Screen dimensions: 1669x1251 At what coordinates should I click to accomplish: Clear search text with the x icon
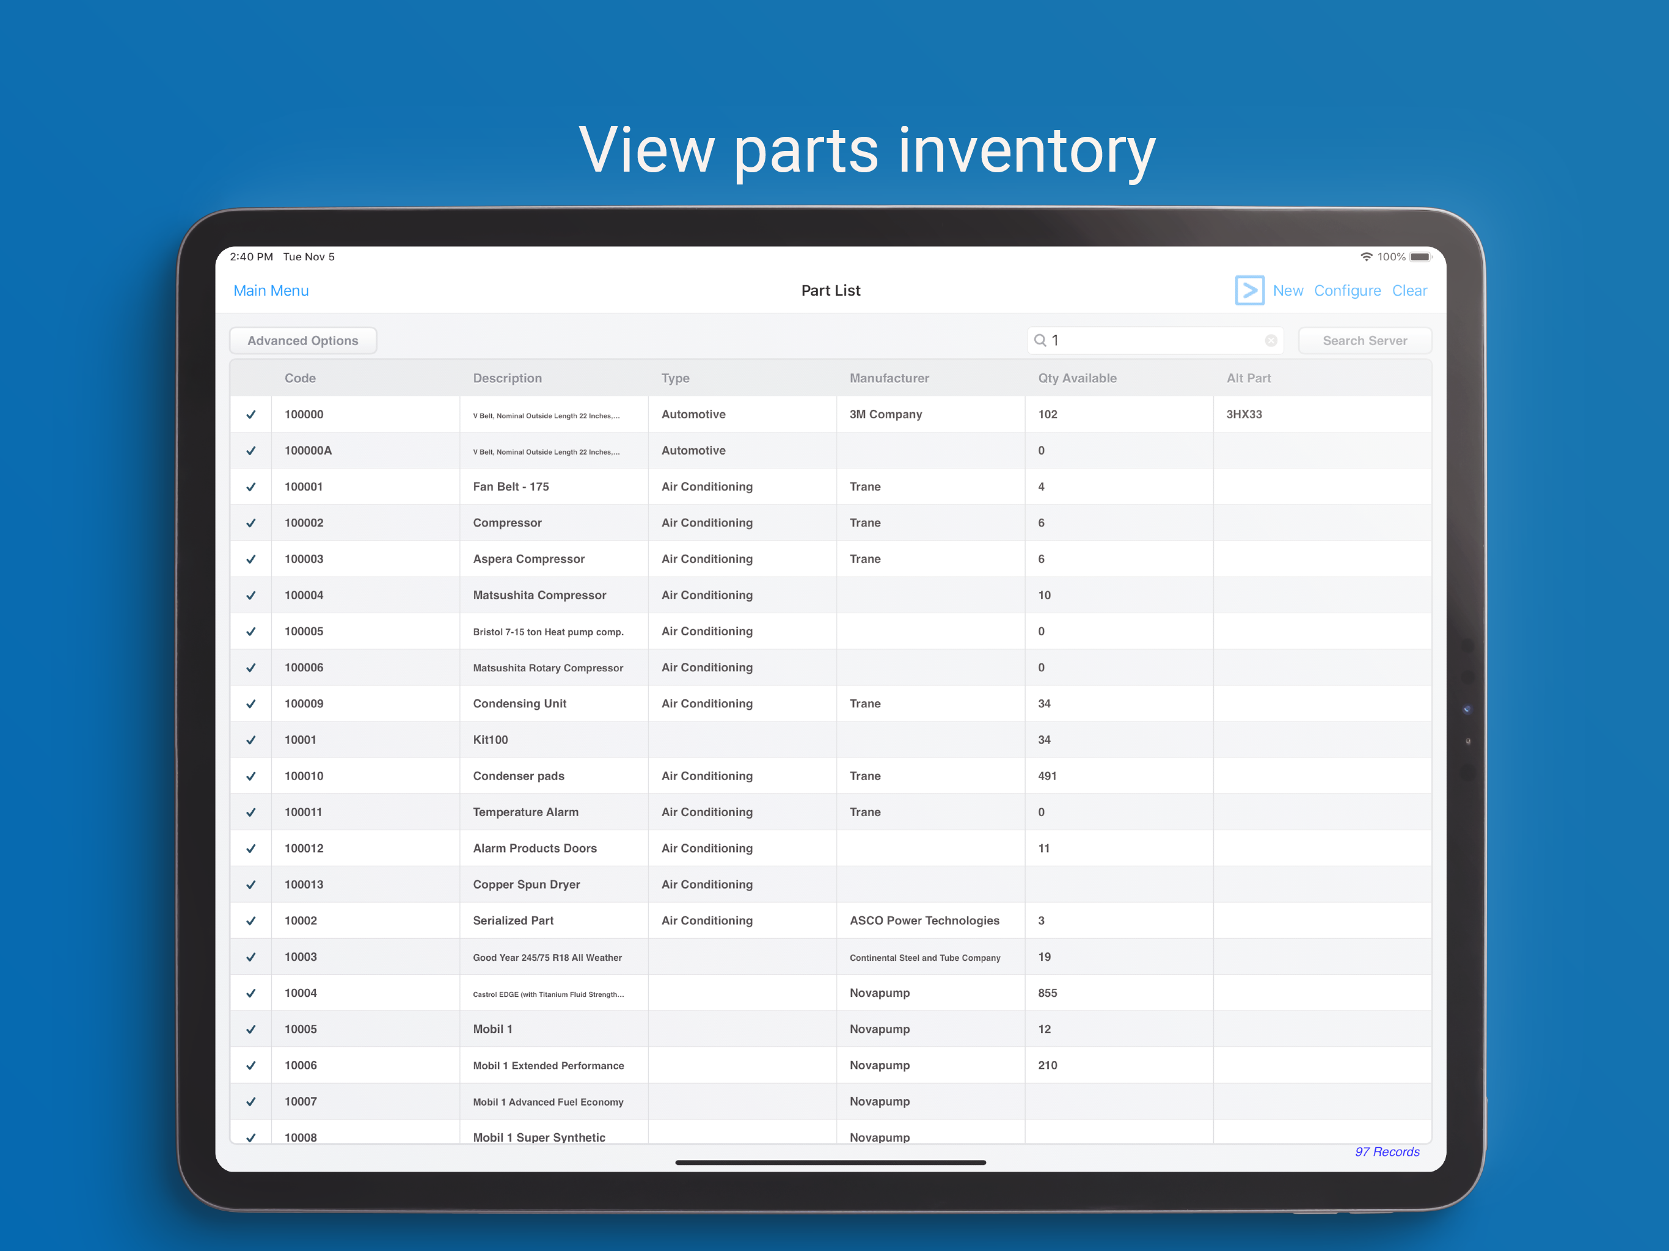[1271, 340]
